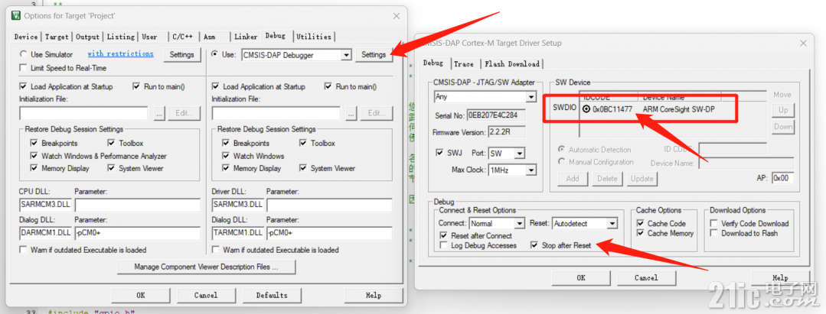Screen dimensions: 826x314
Task: Select the 0x0BC11477 SWDIO device radio
Action: (586, 109)
